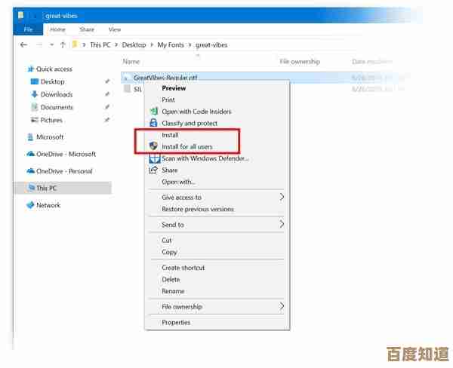
Task: Choose Properties in the context menu
Action: [x=176, y=323]
